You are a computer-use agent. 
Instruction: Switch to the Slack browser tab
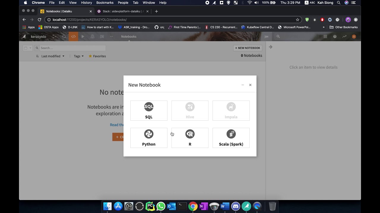coord(123,11)
